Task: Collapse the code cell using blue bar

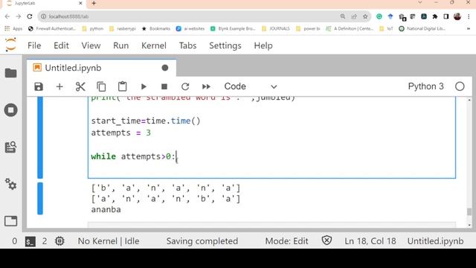Action: point(40,137)
